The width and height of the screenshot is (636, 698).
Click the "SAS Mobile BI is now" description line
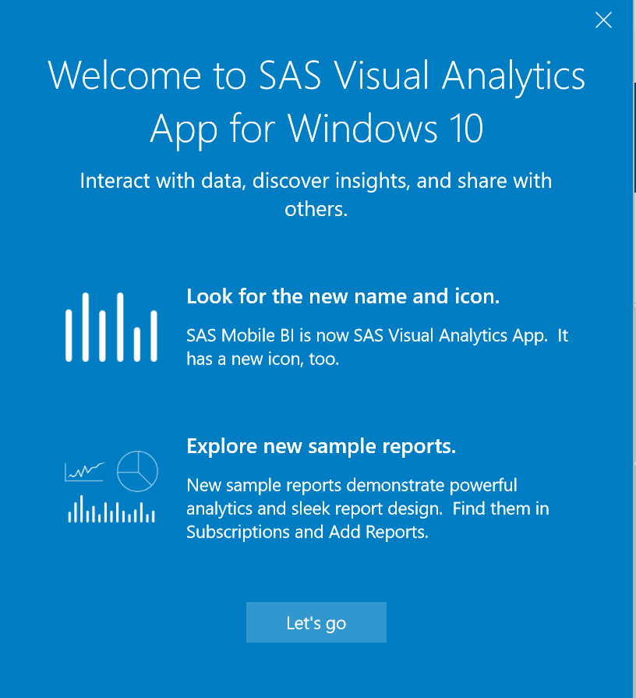click(377, 336)
